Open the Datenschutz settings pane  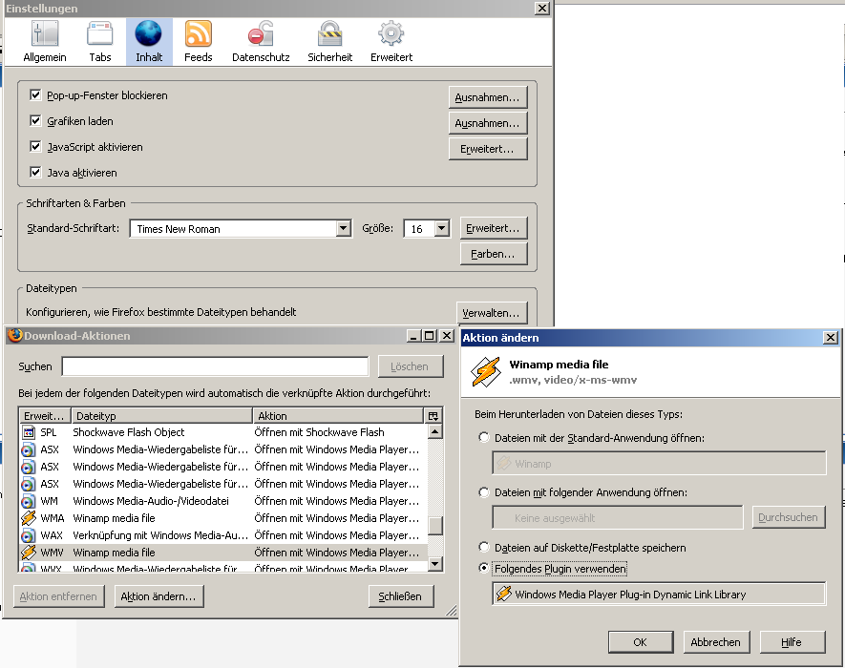(261, 43)
